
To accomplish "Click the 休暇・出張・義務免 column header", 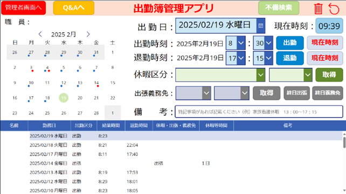I will (x=176, y=126).
